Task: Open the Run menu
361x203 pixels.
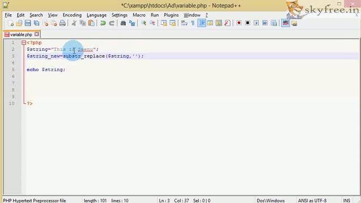Action: 155,15
